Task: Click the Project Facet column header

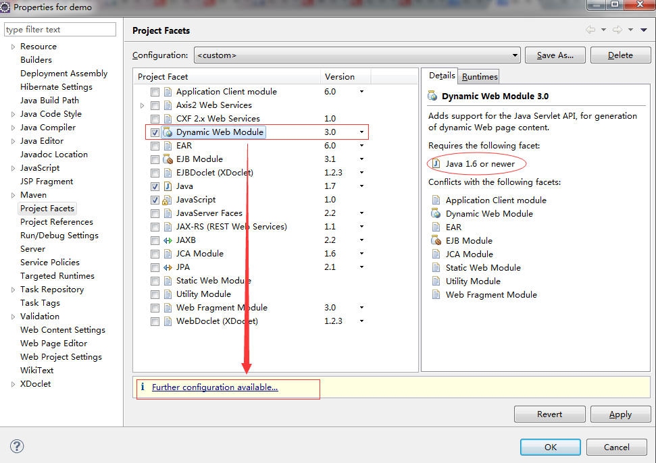Action: point(227,77)
